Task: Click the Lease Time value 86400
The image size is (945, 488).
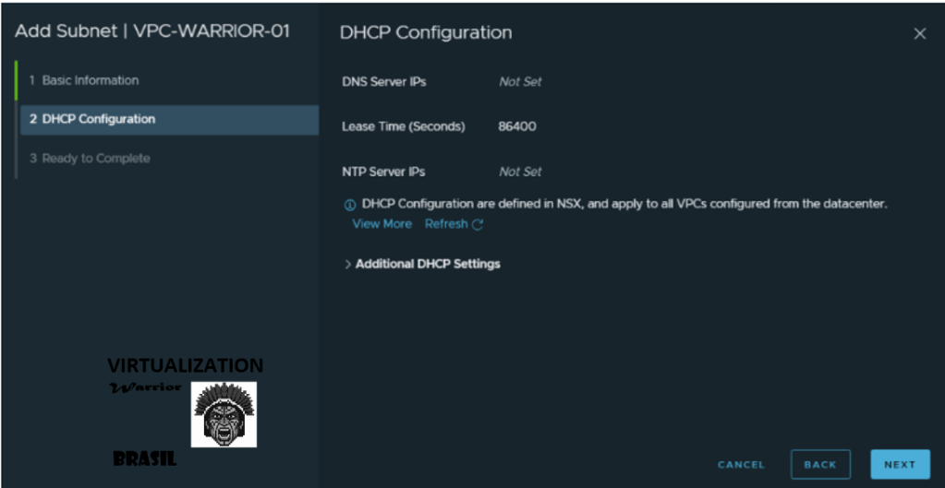Action: click(516, 126)
